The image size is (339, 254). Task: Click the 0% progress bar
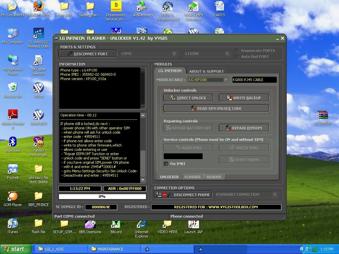tap(102, 196)
